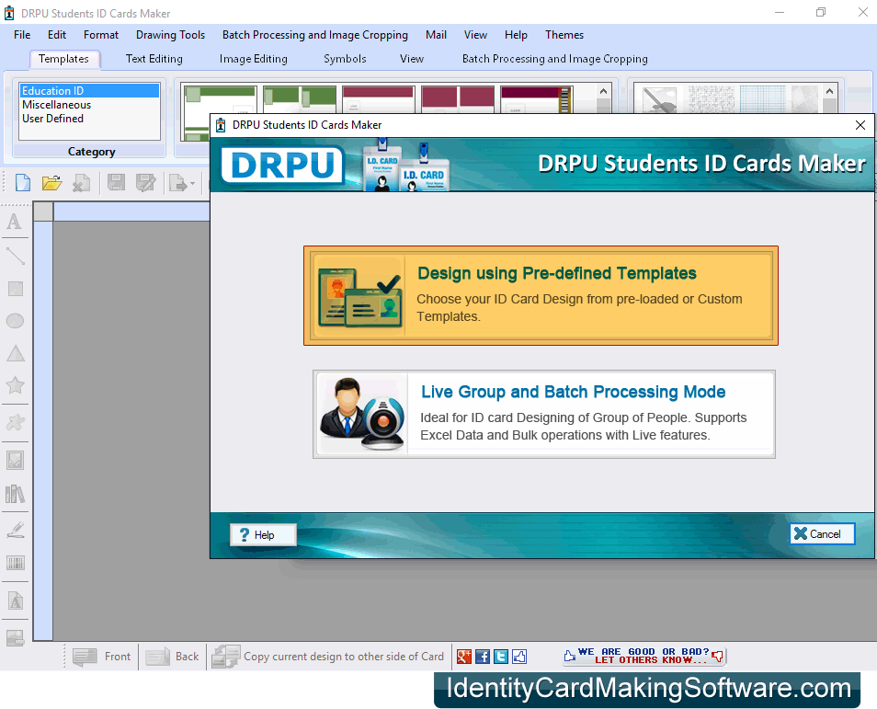Select the Triangle shape tool
The image size is (877, 709).
tap(15, 353)
